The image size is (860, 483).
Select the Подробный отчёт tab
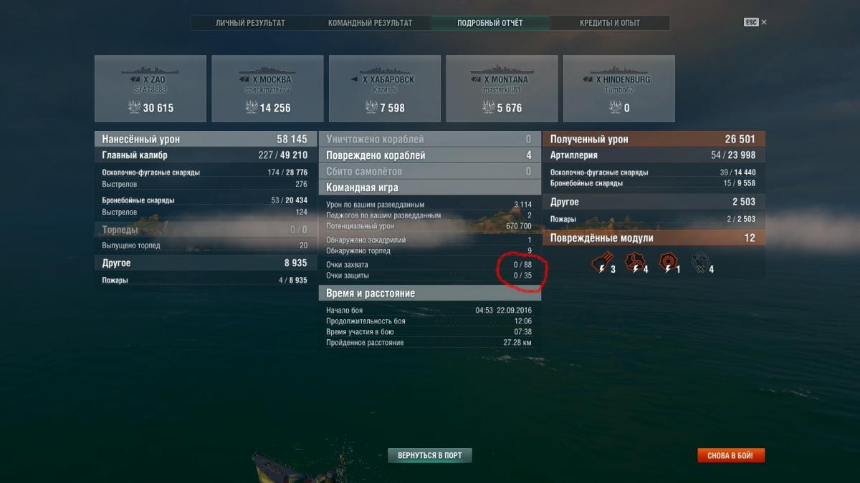pyautogui.click(x=490, y=23)
